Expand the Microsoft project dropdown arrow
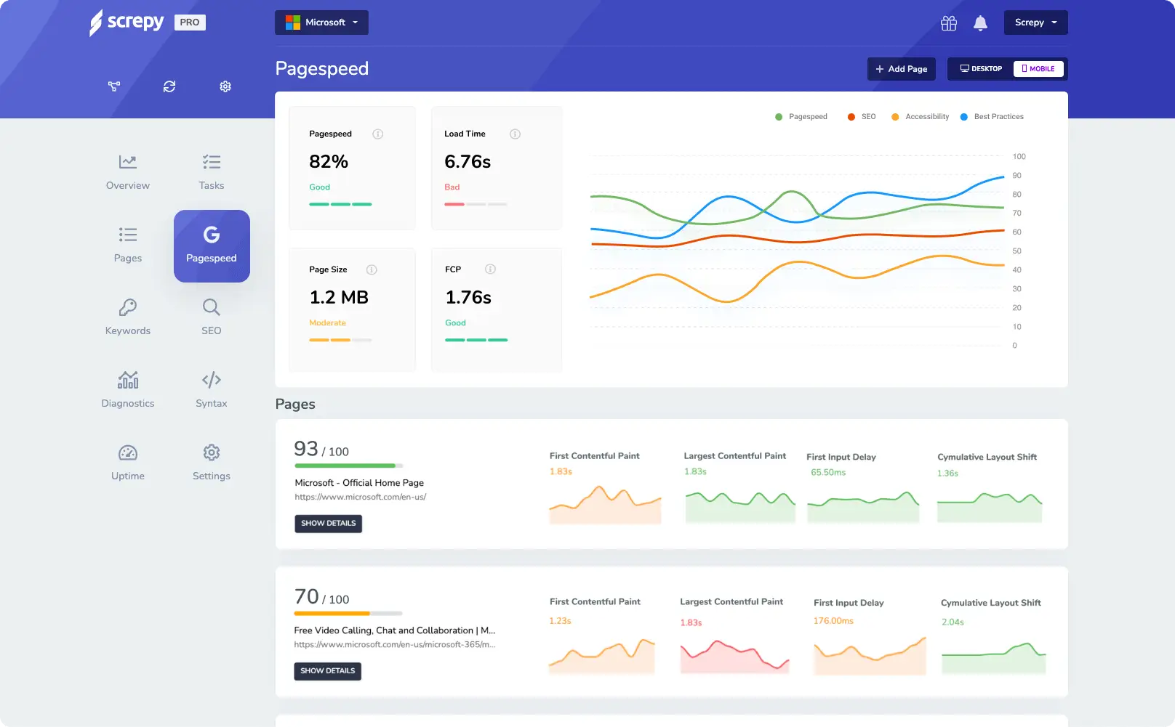This screenshot has height=727, width=1175. 356,23
